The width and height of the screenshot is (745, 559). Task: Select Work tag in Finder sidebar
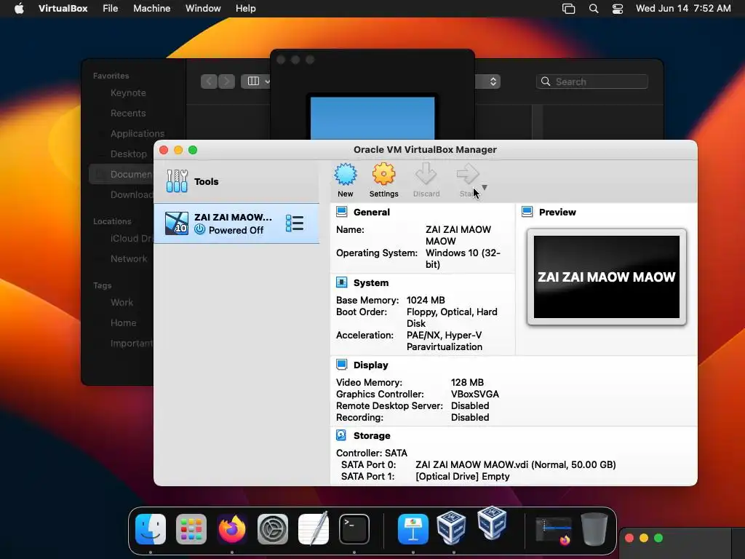(121, 302)
